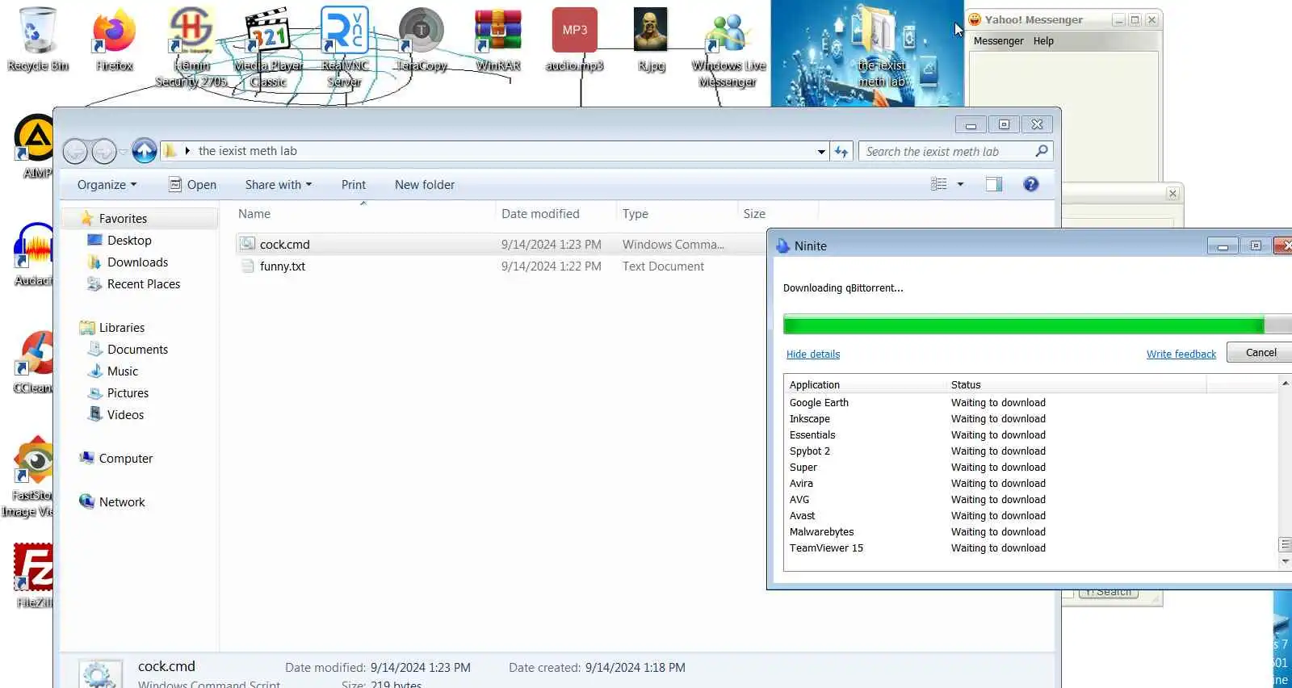Launch CCleaner desktop shortcut

[34, 362]
